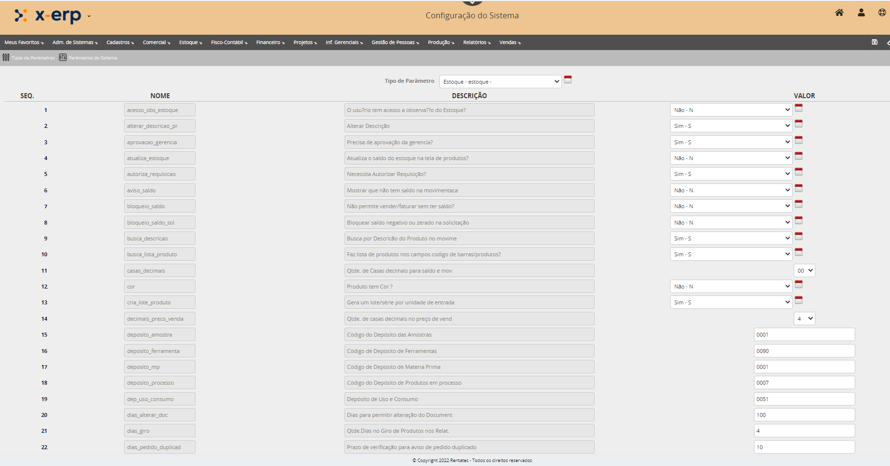Screen dimensions: 890x466
Task: Click the lifebuoy help icon
Action: coord(882,13)
